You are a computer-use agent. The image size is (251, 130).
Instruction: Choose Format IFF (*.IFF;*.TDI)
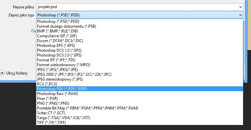139,60
